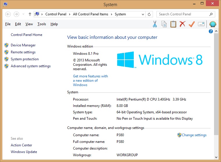The height and width of the screenshot is (162, 221).
Task: Open Remote settings
Action: [x=23, y=52]
